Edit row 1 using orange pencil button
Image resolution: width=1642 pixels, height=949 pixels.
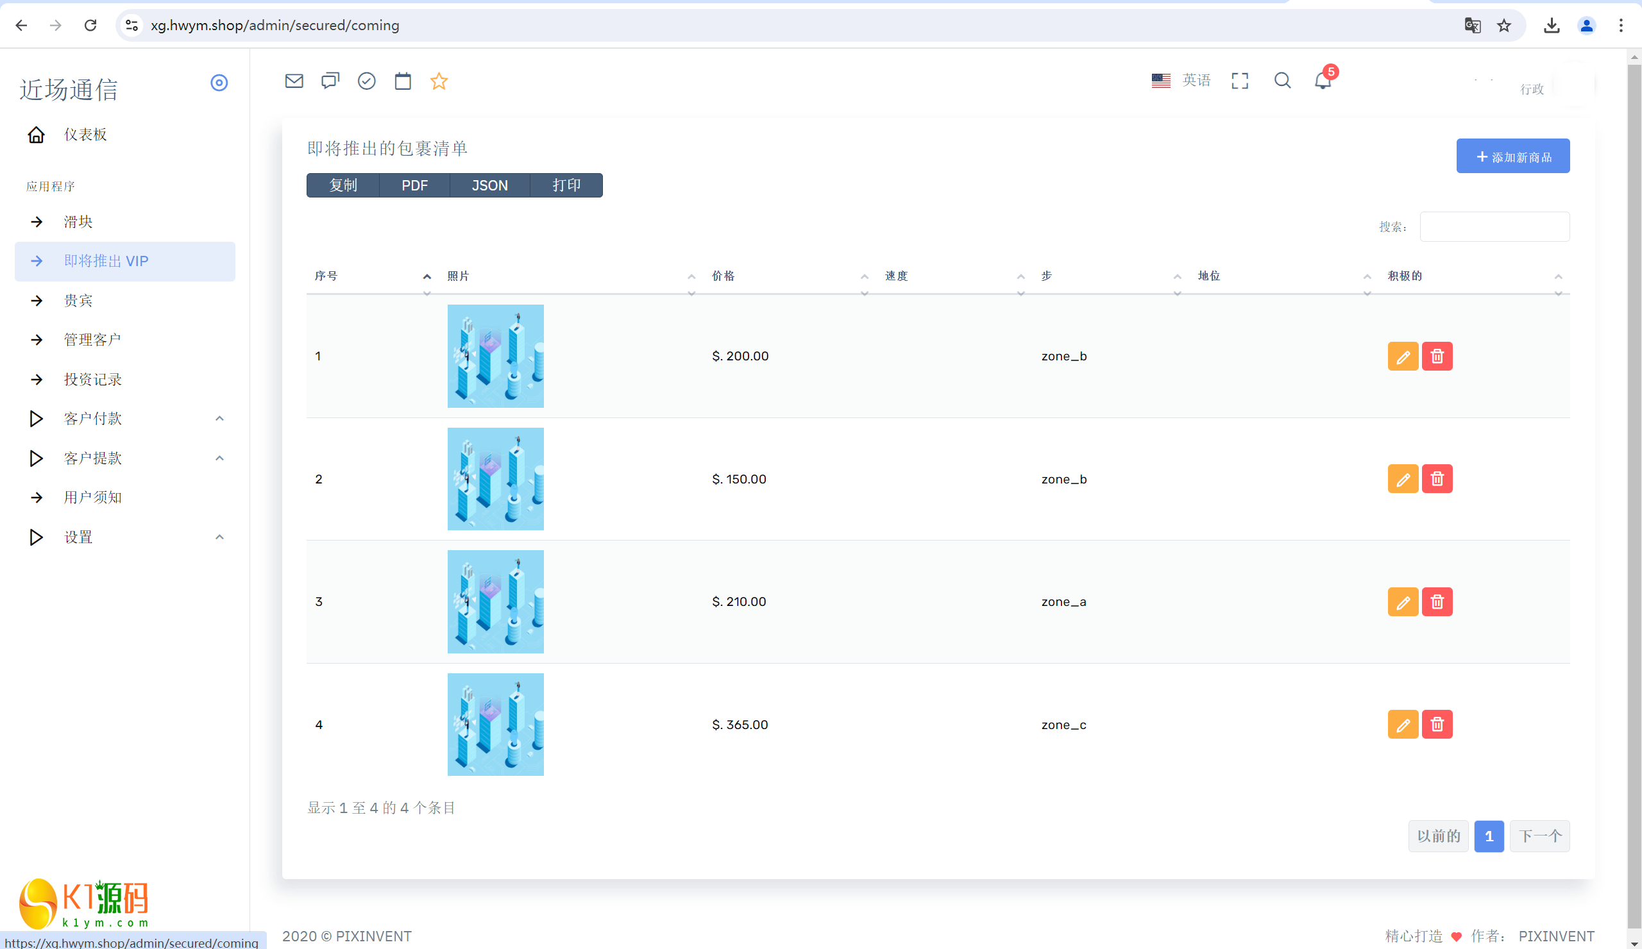[1402, 357]
